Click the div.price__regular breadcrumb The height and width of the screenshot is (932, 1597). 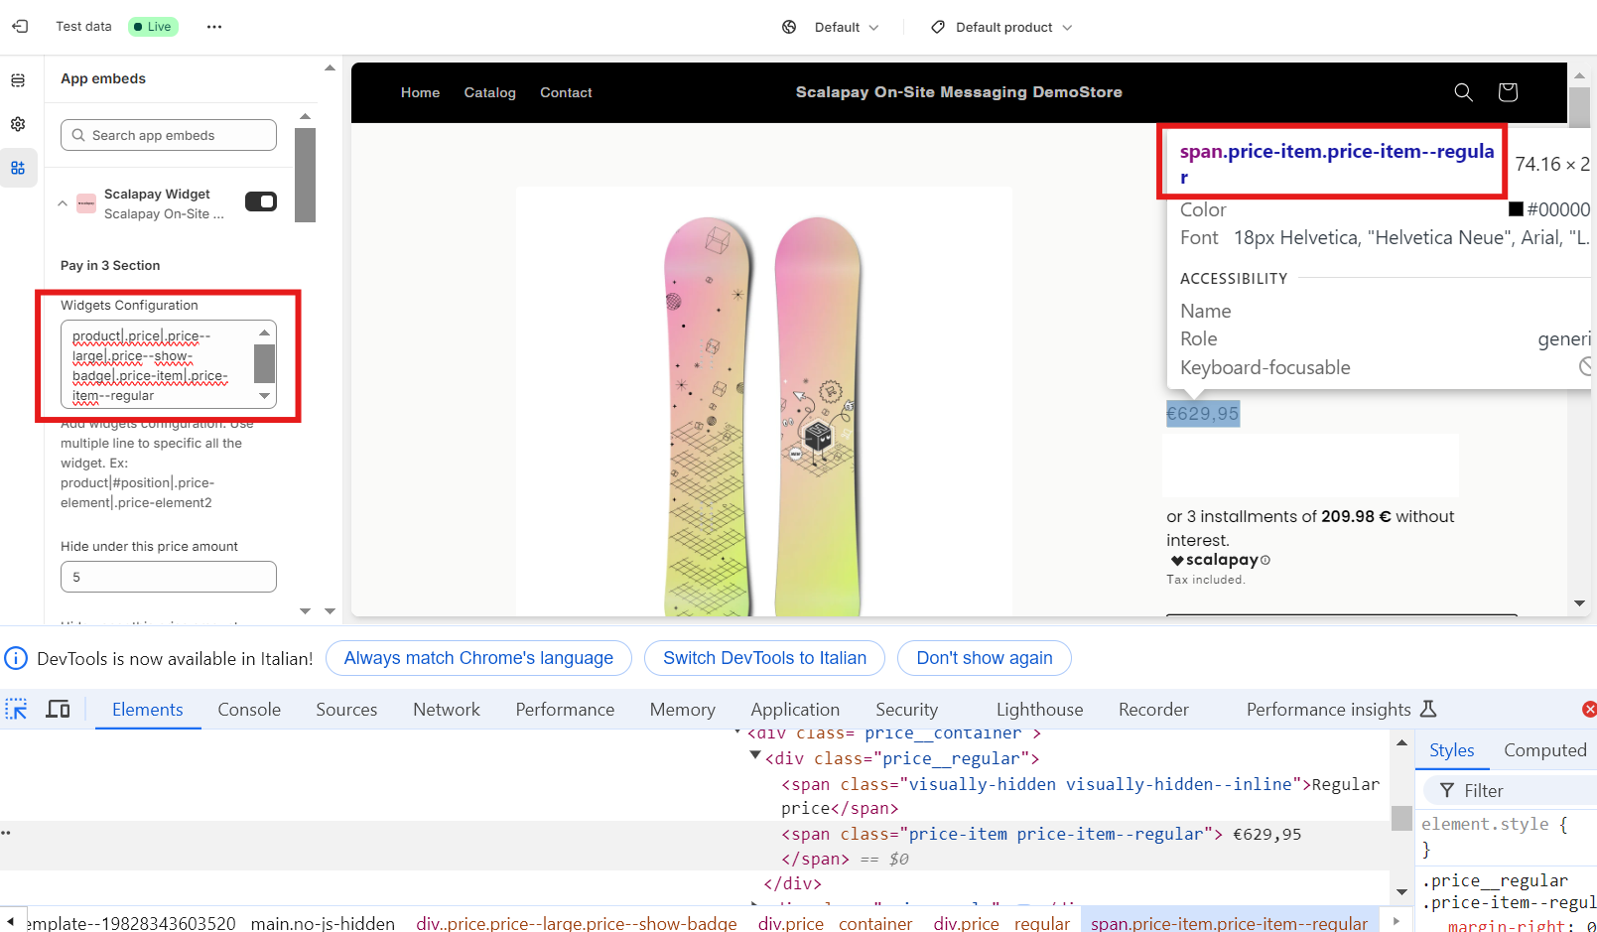[x=1001, y=923]
